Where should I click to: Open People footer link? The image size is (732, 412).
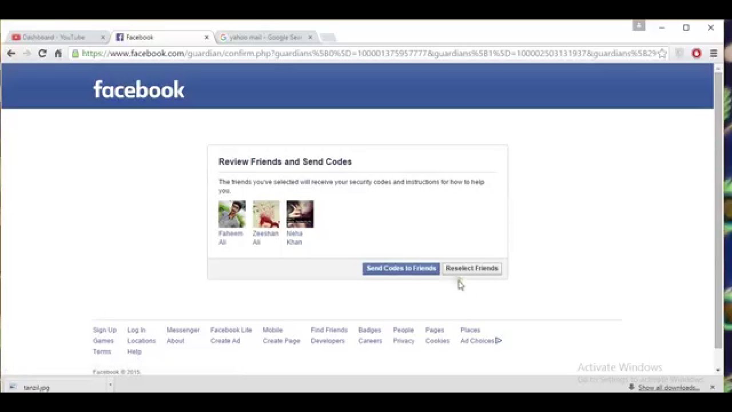pos(403,330)
